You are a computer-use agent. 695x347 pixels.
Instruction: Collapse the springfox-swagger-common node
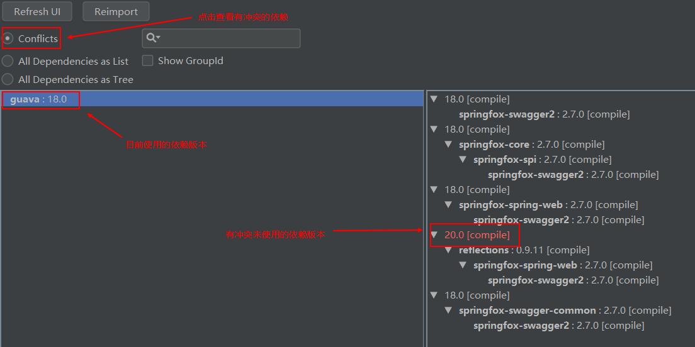coord(449,311)
